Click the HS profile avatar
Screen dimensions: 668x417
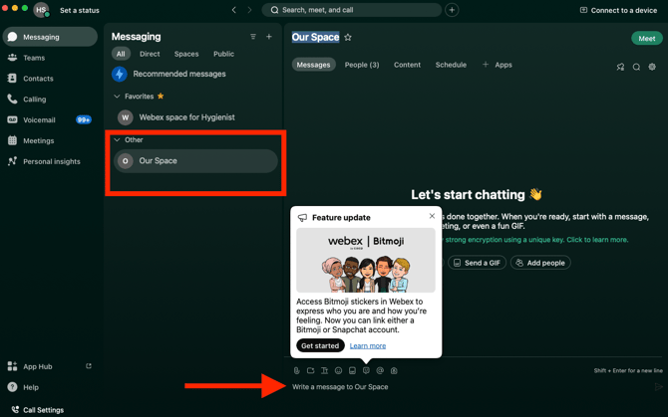pyautogui.click(x=41, y=10)
